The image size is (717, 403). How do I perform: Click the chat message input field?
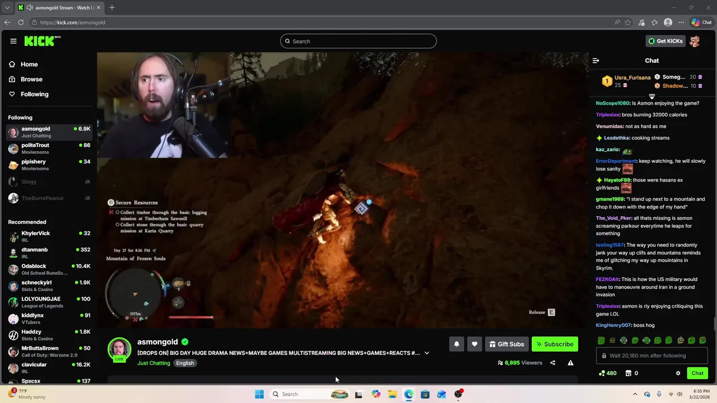coord(651,355)
